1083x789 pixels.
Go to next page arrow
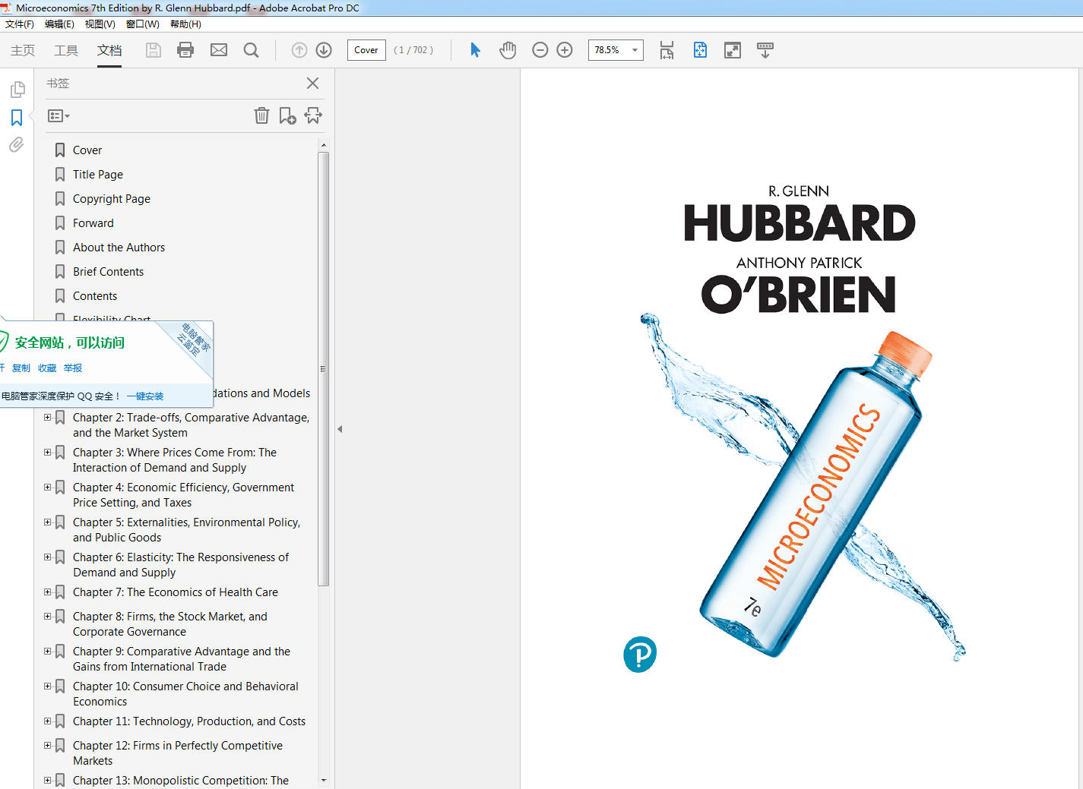click(x=324, y=50)
